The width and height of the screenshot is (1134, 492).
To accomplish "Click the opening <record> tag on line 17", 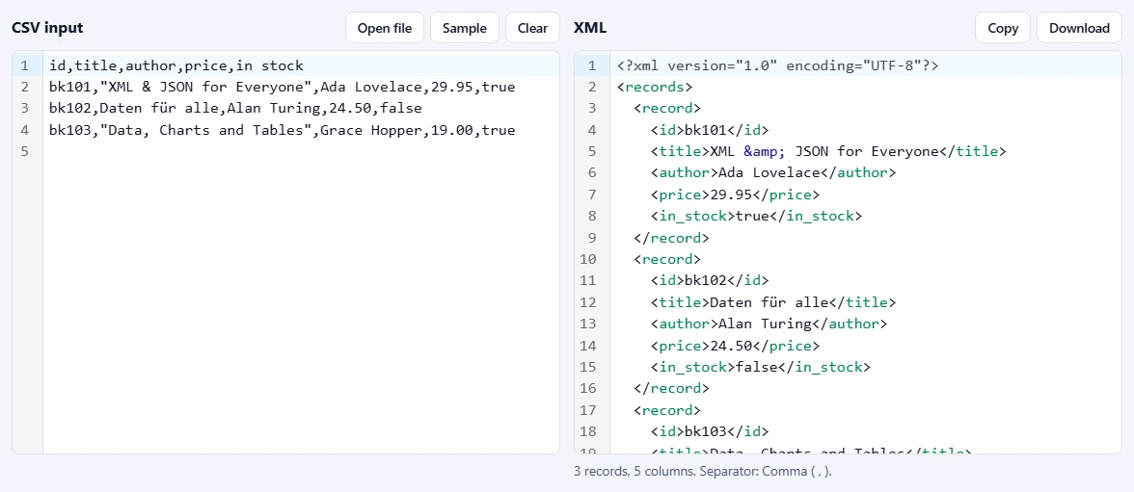I will point(667,410).
